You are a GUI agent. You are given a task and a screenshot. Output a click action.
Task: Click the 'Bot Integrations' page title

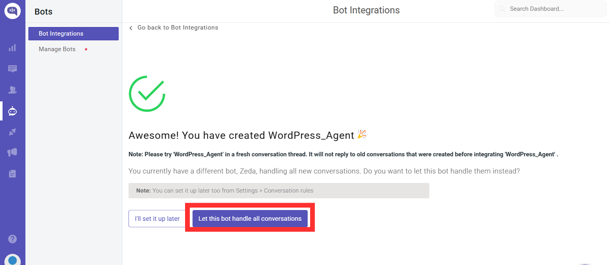(366, 10)
